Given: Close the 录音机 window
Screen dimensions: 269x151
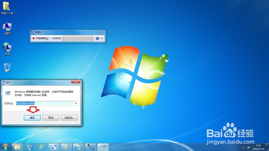Looking at the screenshot, I should click(x=100, y=31).
